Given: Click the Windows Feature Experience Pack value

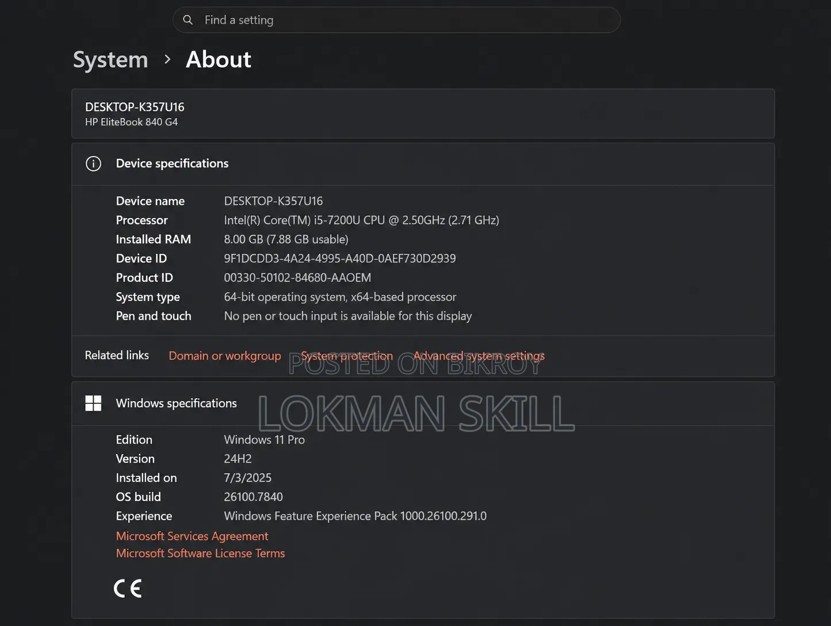Looking at the screenshot, I should pos(355,516).
